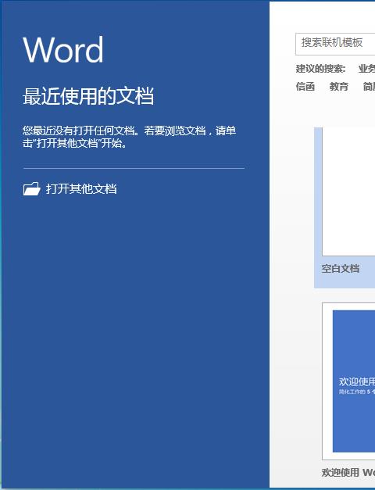Click the small subtitle text under 欢迎使用 on the cover
Screen dimensions: 375x490
coord(356,392)
